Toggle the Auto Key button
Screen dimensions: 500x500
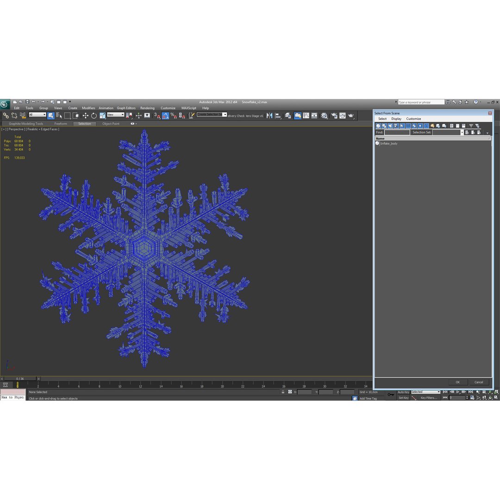click(x=403, y=392)
